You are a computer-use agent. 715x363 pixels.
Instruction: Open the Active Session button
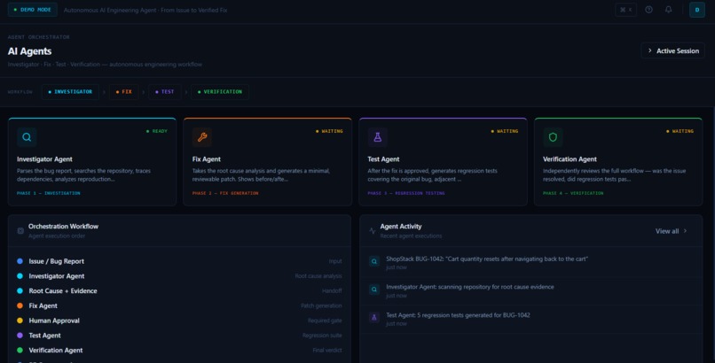[x=672, y=51]
